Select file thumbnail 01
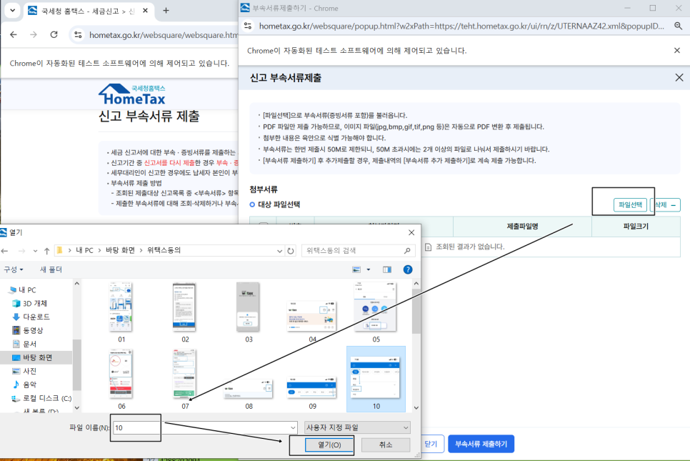690x461 pixels. point(121,312)
